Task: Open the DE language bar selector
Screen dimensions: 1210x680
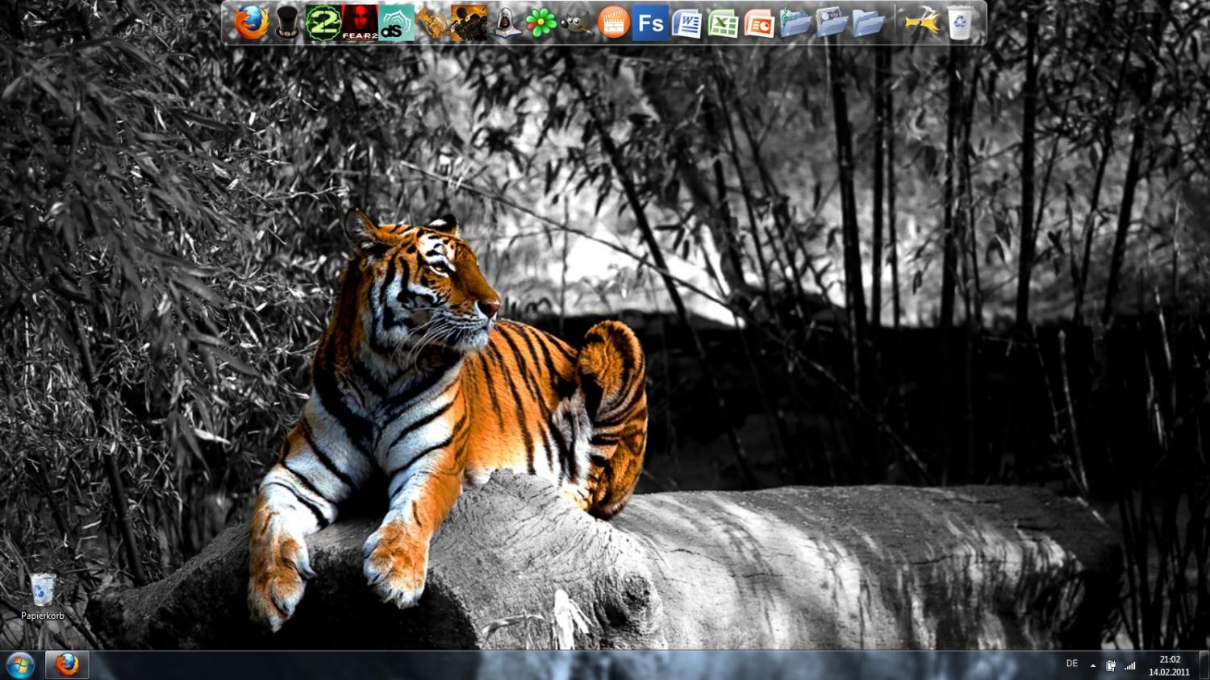Action: point(1071,664)
